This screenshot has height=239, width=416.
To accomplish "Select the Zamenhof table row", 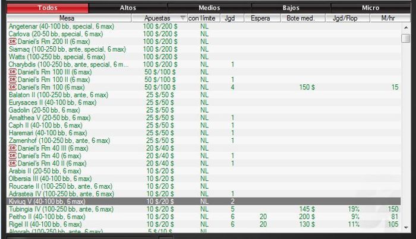I will coord(204,141).
